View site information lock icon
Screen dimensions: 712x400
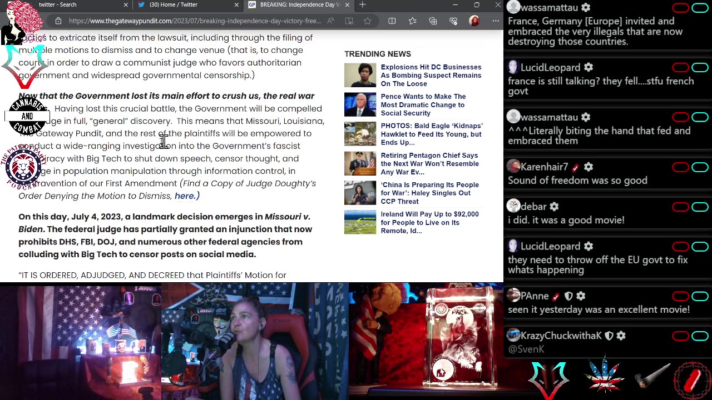tap(58, 21)
